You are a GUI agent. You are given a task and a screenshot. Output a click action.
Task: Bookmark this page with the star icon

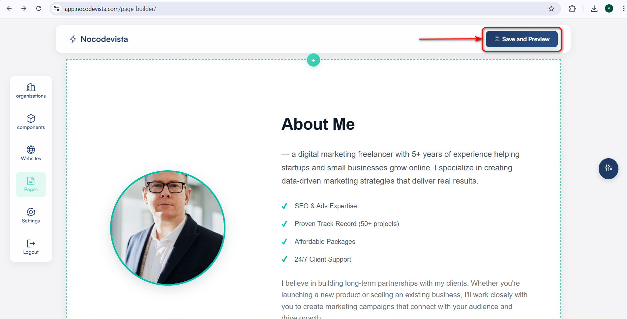coord(551,9)
